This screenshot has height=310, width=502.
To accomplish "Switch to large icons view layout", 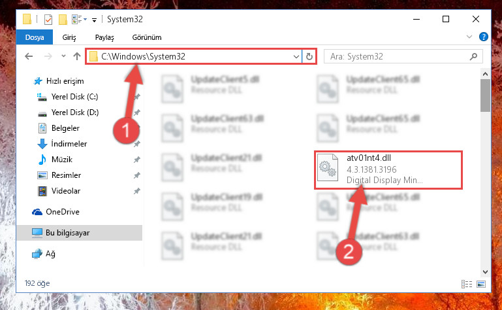I will coord(481,284).
